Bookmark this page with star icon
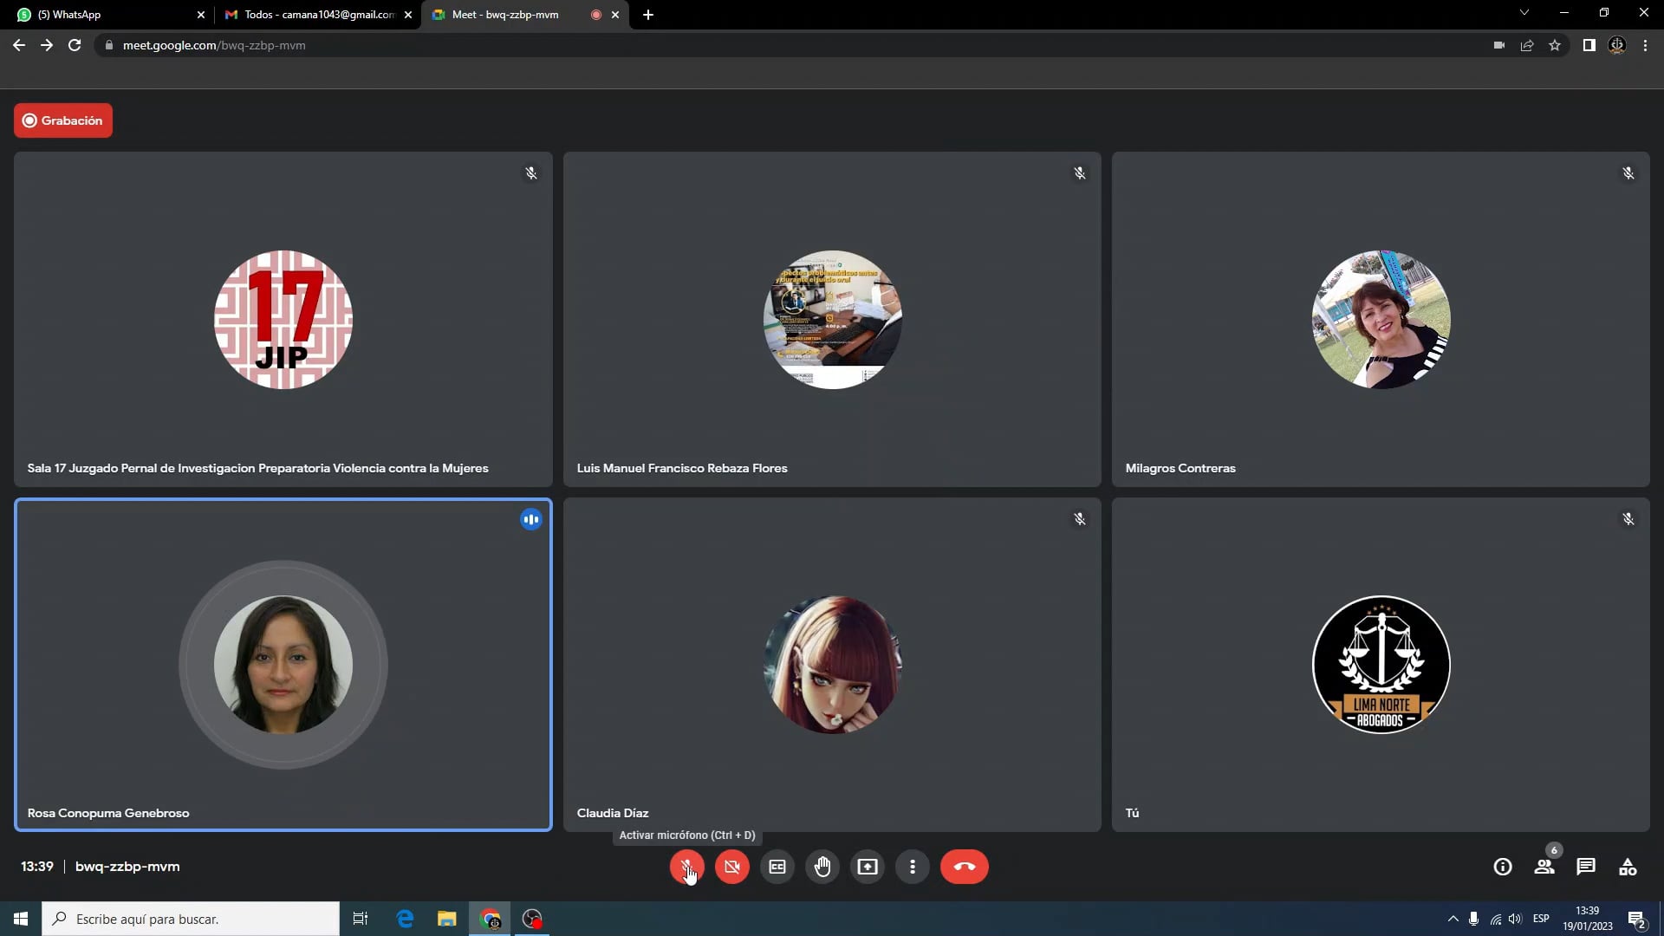The image size is (1664, 936). pyautogui.click(x=1555, y=45)
